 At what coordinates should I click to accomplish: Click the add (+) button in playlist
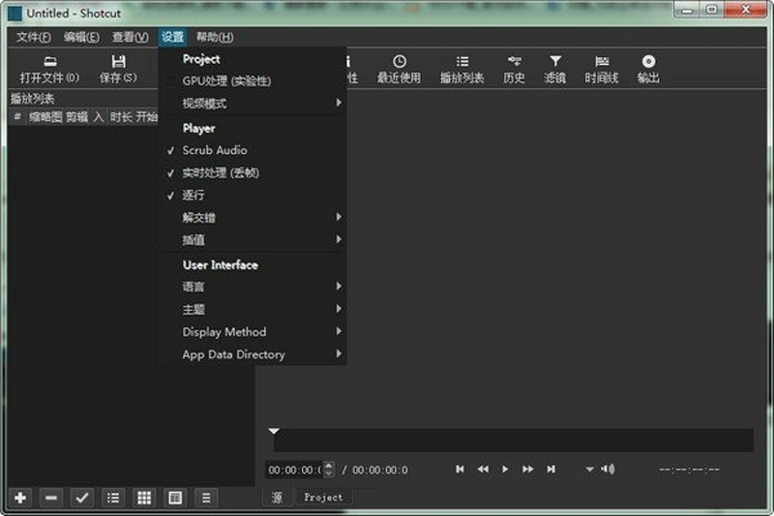(20, 498)
